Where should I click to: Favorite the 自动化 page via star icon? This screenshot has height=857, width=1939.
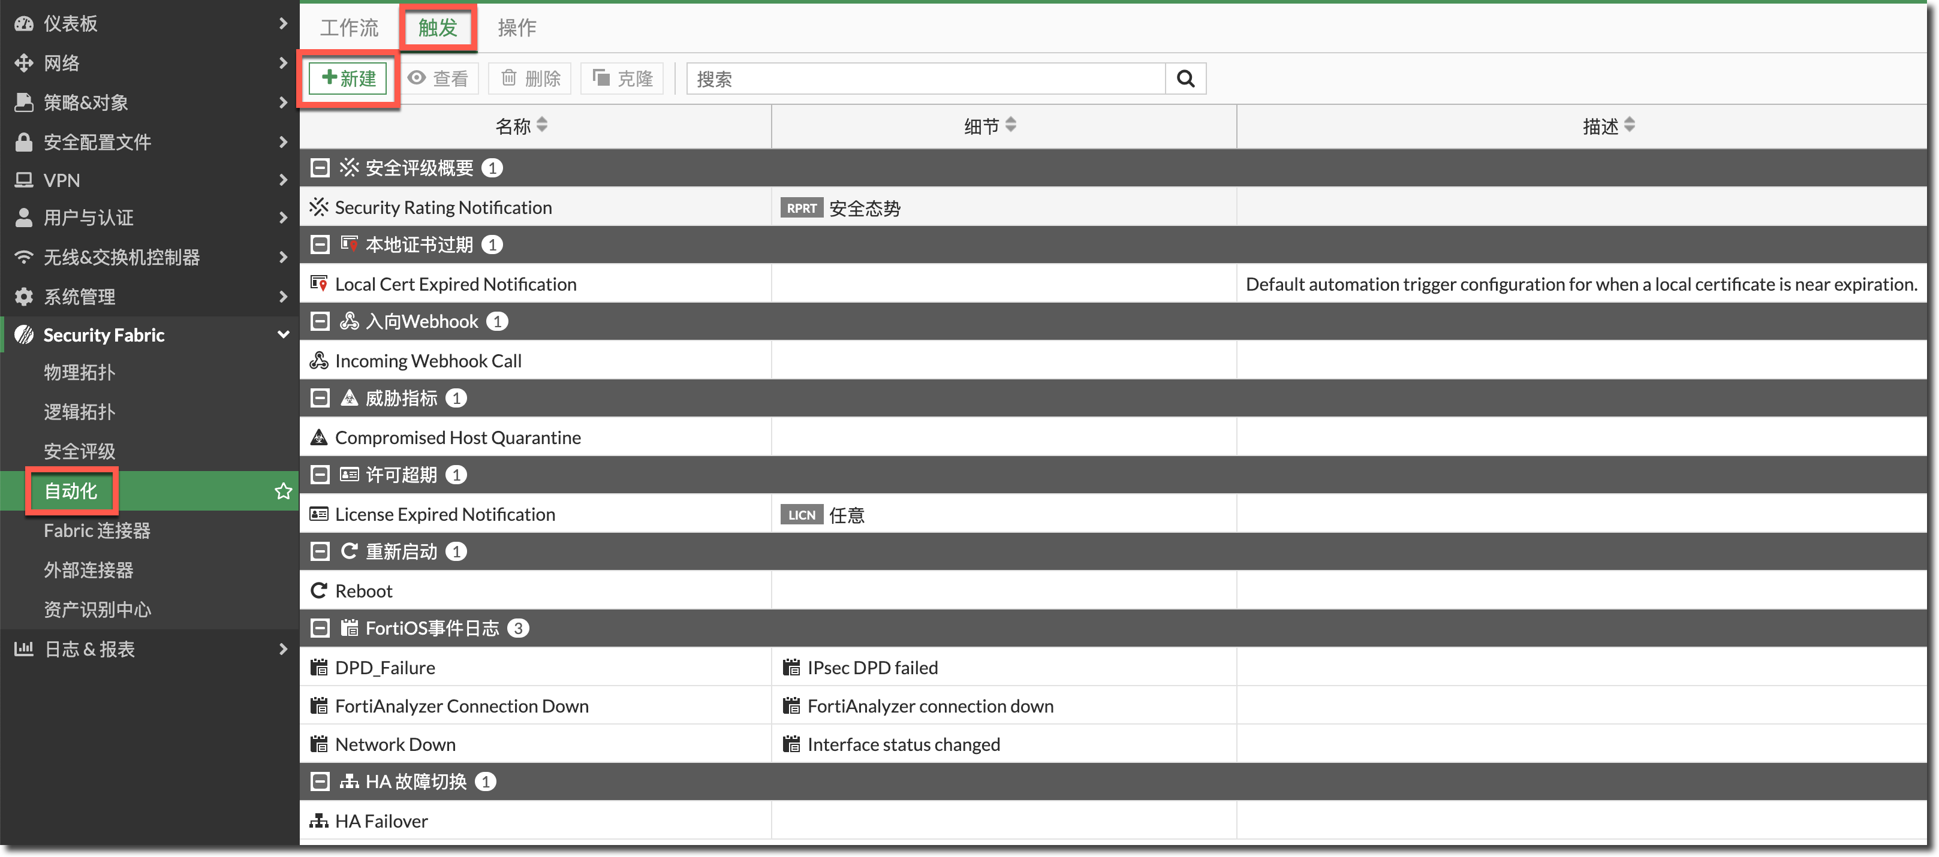pyautogui.click(x=283, y=491)
